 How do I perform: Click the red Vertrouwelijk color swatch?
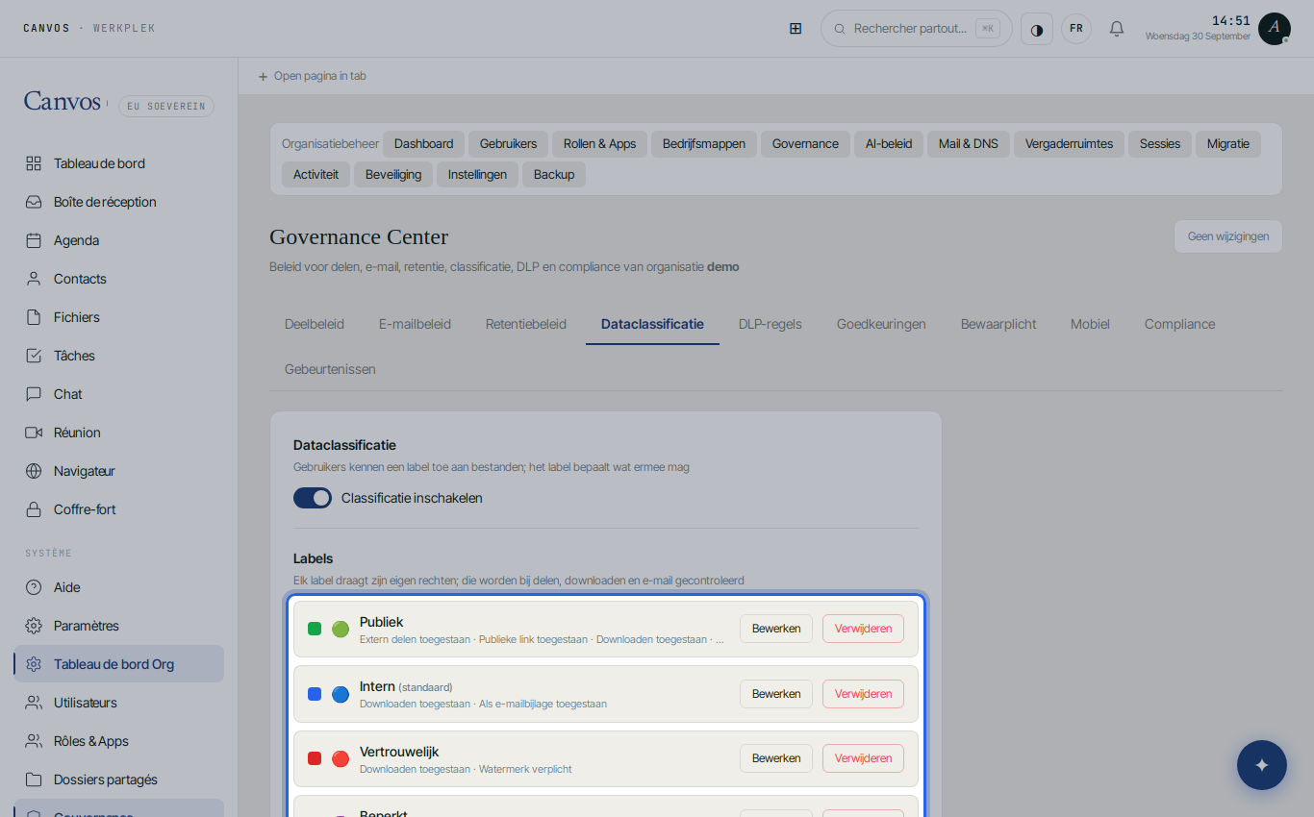click(315, 758)
